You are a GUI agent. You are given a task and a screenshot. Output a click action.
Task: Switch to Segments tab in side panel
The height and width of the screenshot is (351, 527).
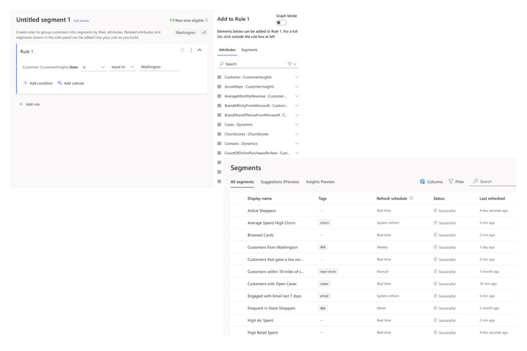pos(249,50)
